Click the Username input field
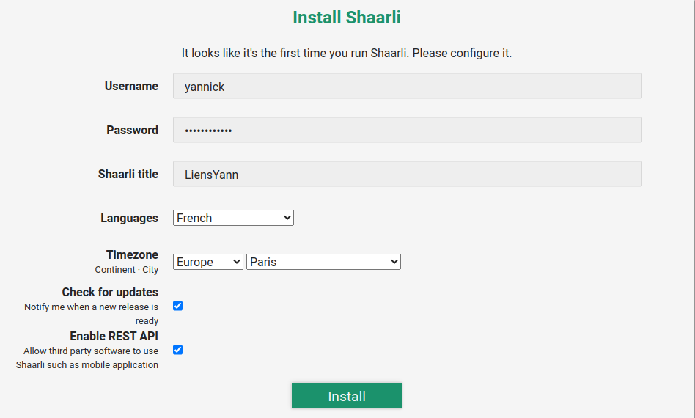The height and width of the screenshot is (418, 695). pos(407,86)
